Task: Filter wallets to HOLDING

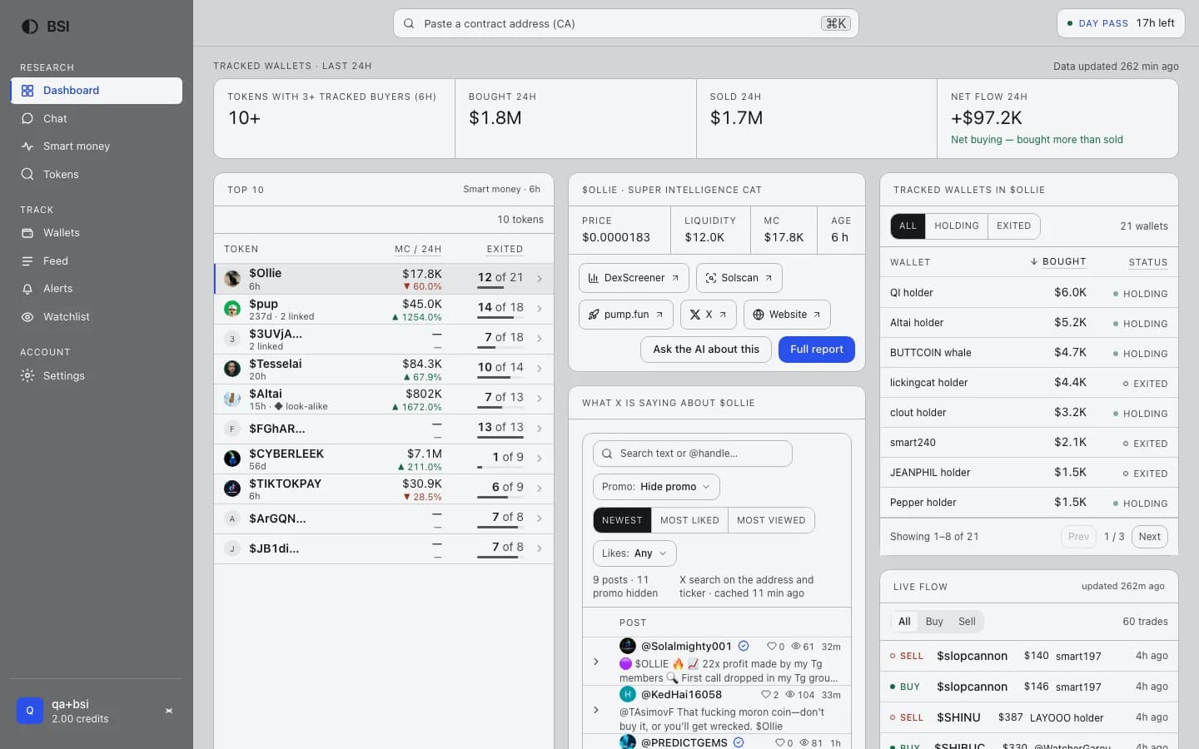Action: (956, 226)
